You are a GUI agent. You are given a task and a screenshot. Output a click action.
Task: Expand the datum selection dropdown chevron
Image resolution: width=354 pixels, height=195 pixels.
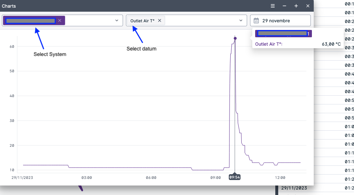241,21
